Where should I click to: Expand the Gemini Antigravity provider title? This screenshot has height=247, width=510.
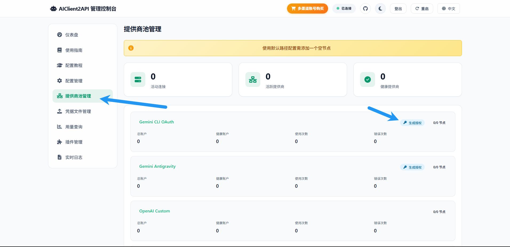(157, 166)
